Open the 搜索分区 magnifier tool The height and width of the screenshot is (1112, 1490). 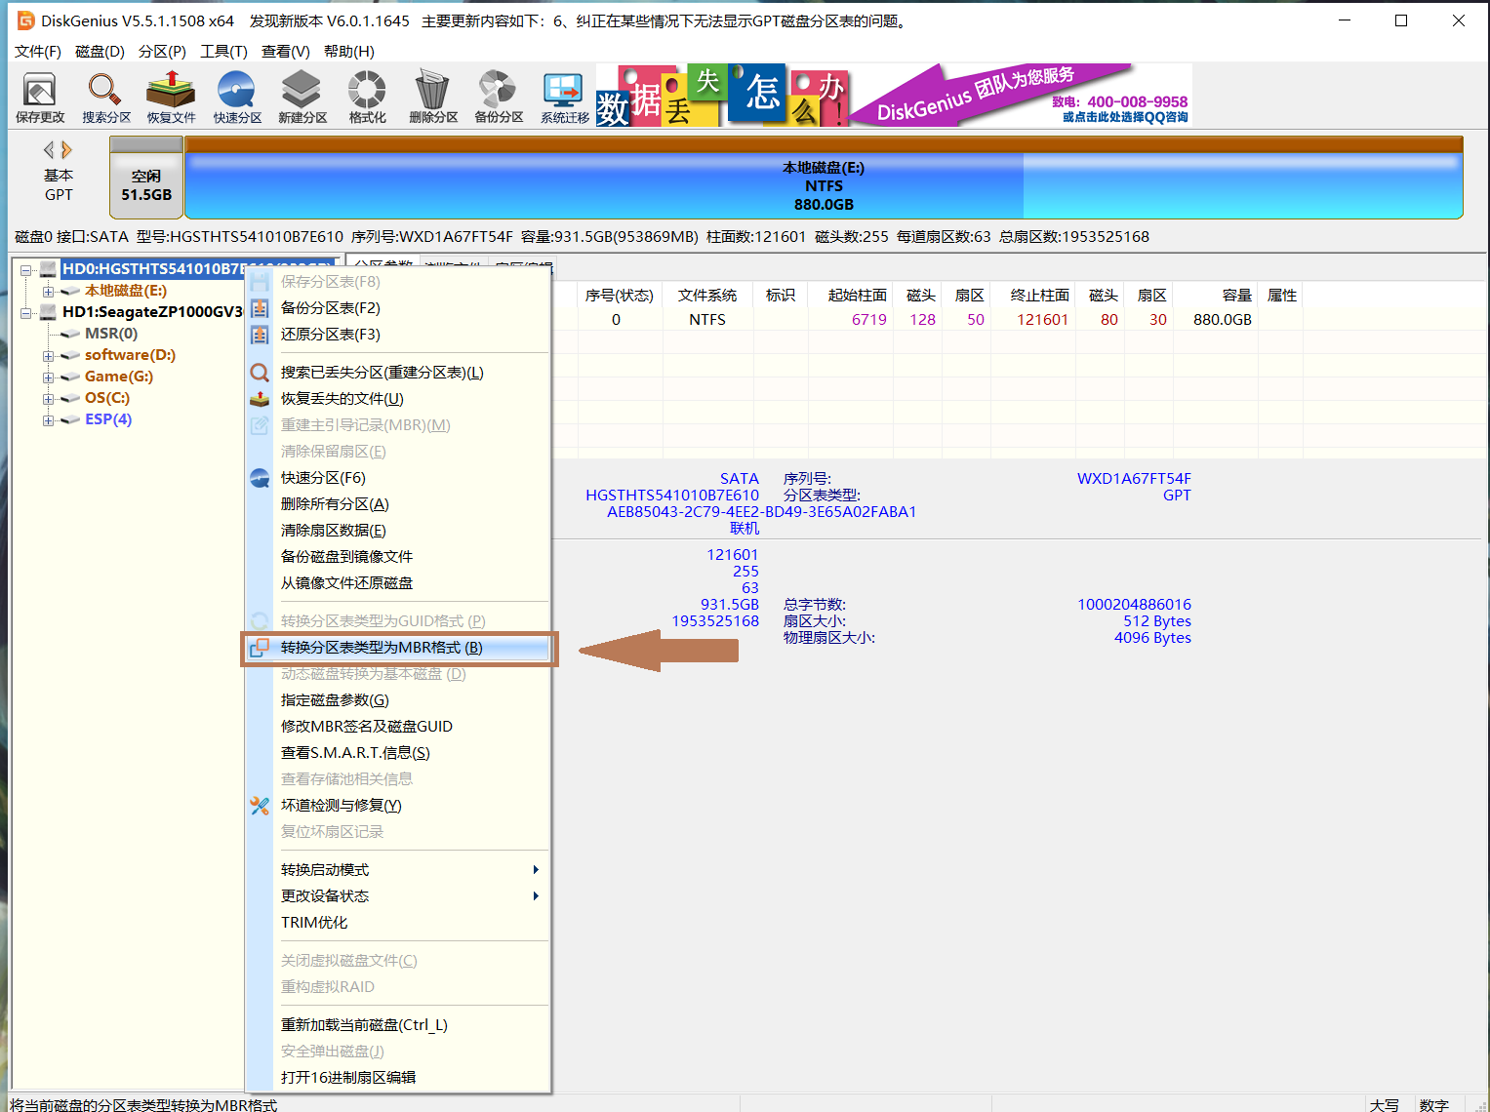click(x=105, y=98)
